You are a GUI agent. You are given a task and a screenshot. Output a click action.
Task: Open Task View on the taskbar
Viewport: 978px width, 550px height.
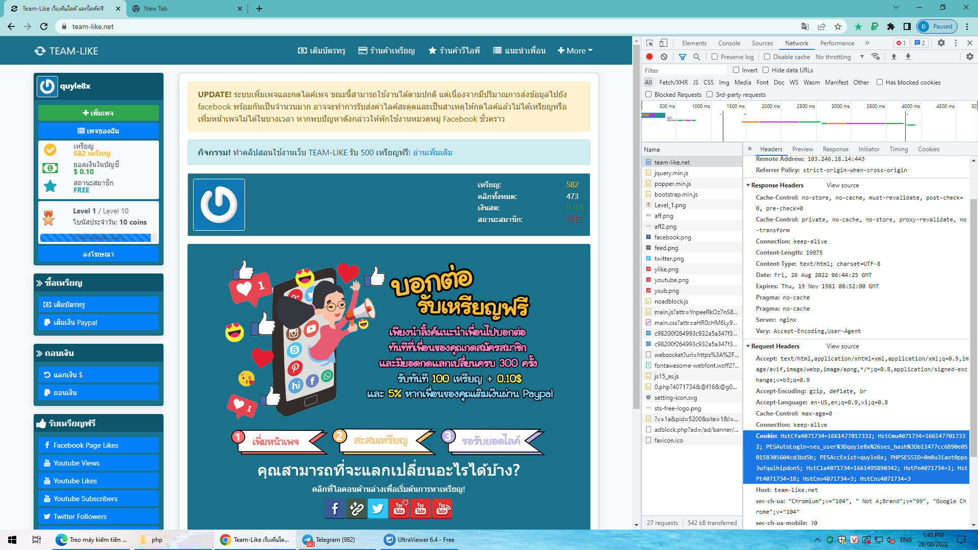tap(37, 540)
